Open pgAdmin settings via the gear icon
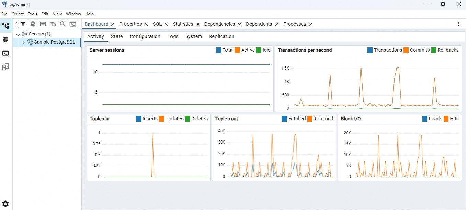Screen dimensions: 466x210 [x=5, y=204]
